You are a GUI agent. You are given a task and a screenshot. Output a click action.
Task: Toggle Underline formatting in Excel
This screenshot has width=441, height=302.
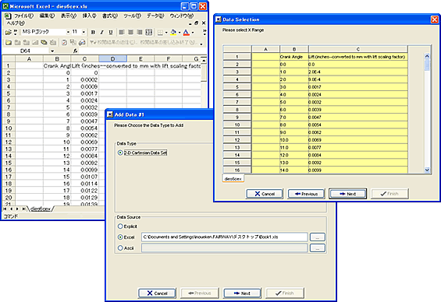point(111,33)
